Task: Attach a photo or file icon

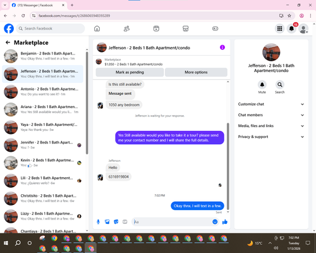Action: (107, 222)
